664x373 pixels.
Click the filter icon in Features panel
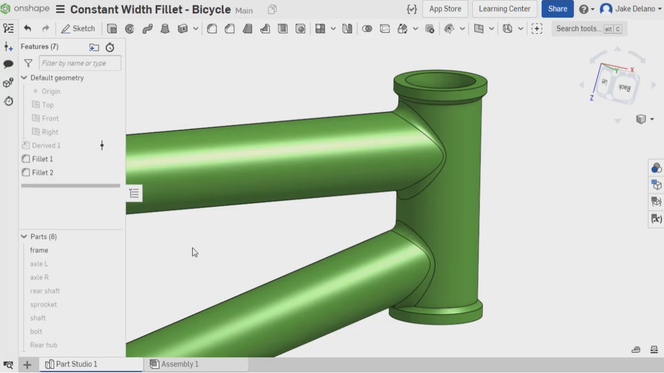[28, 63]
